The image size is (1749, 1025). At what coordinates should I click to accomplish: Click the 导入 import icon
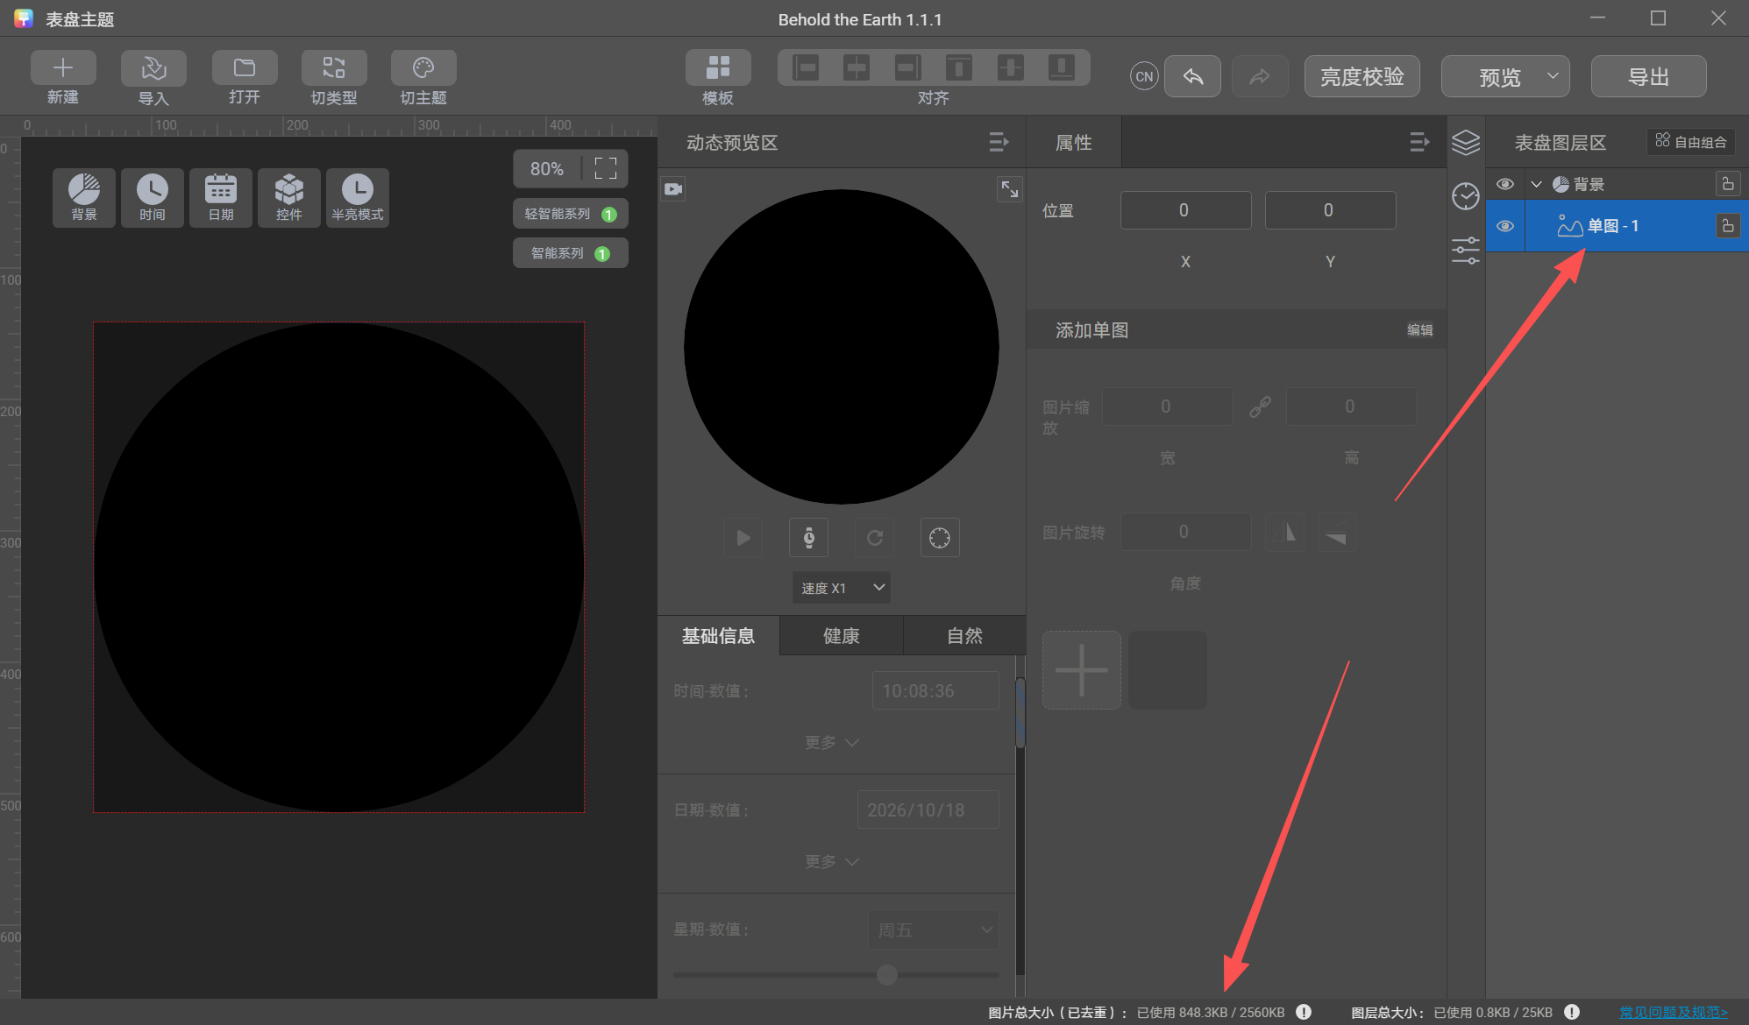coord(153,68)
